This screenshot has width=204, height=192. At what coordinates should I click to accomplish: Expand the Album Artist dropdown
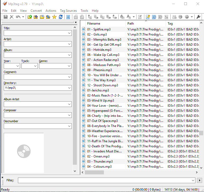point(69,104)
